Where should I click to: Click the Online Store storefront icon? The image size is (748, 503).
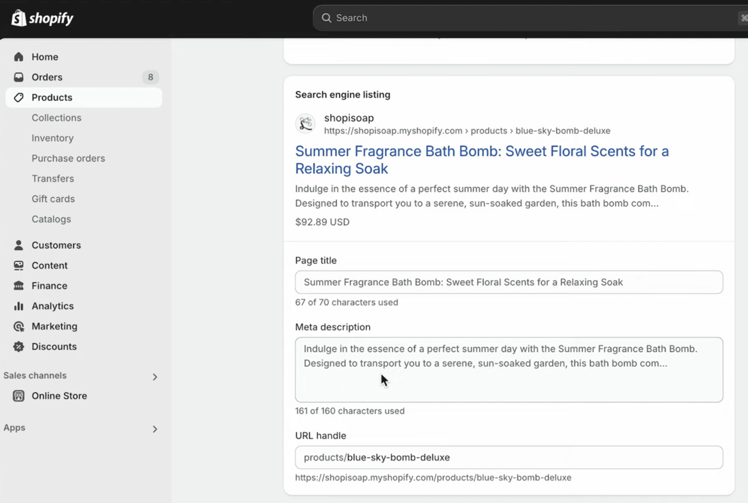click(19, 396)
